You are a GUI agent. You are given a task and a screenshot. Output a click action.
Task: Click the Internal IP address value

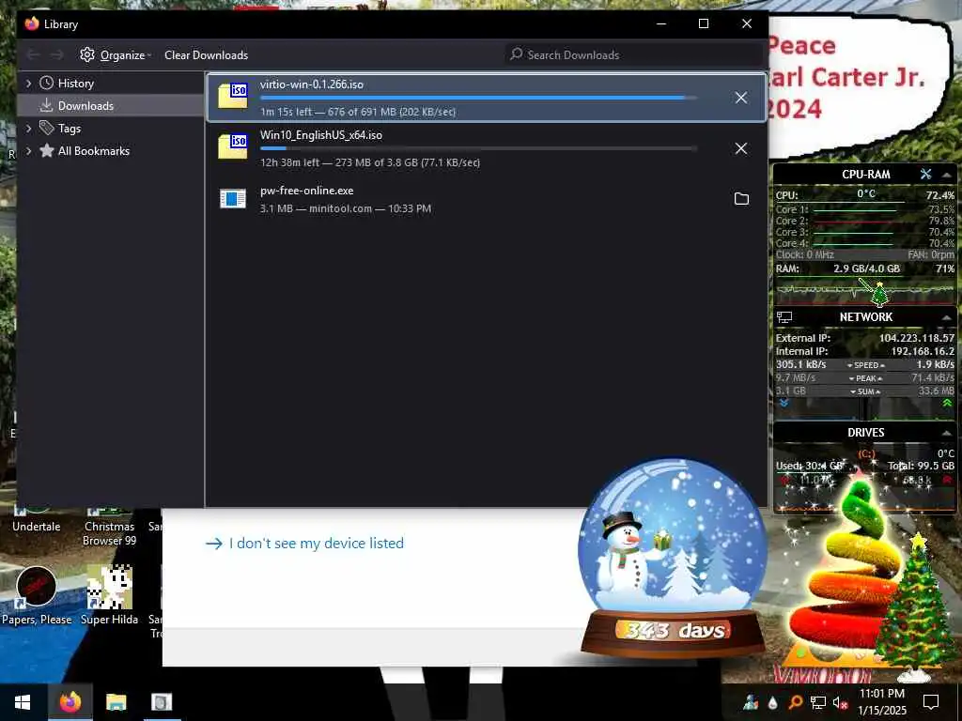click(x=923, y=351)
